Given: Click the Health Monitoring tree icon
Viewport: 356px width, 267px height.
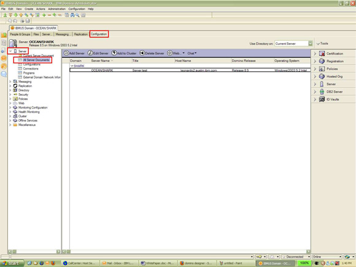Looking at the screenshot, I should (15, 112).
